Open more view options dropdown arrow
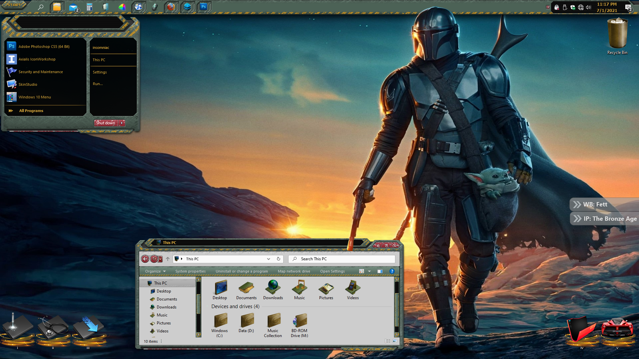The height and width of the screenshot is (359, 639). click(x=369, y=271)
